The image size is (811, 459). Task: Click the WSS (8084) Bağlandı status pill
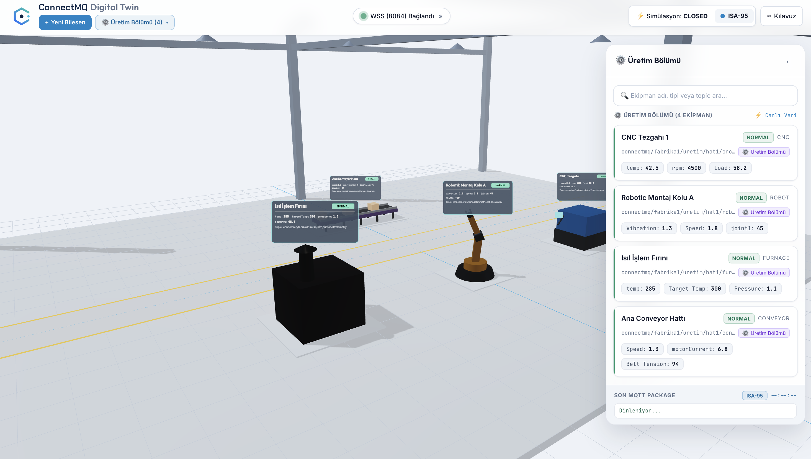point(401,16)
